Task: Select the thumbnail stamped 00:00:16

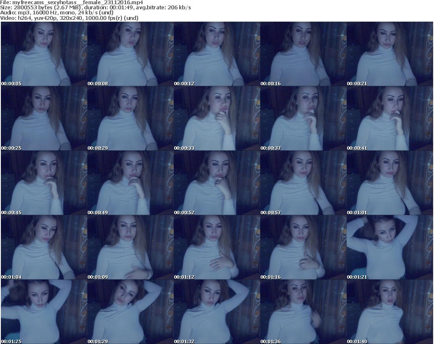Action: (303, 54)
